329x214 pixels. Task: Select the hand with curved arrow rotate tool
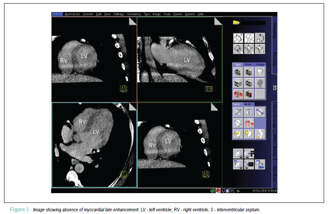click(x=260, y=38)
